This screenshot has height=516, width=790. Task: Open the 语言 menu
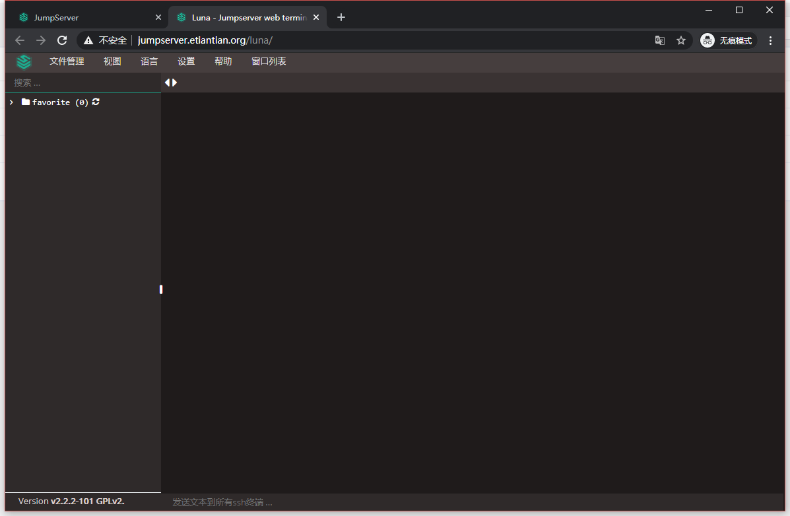coord(149,61)
